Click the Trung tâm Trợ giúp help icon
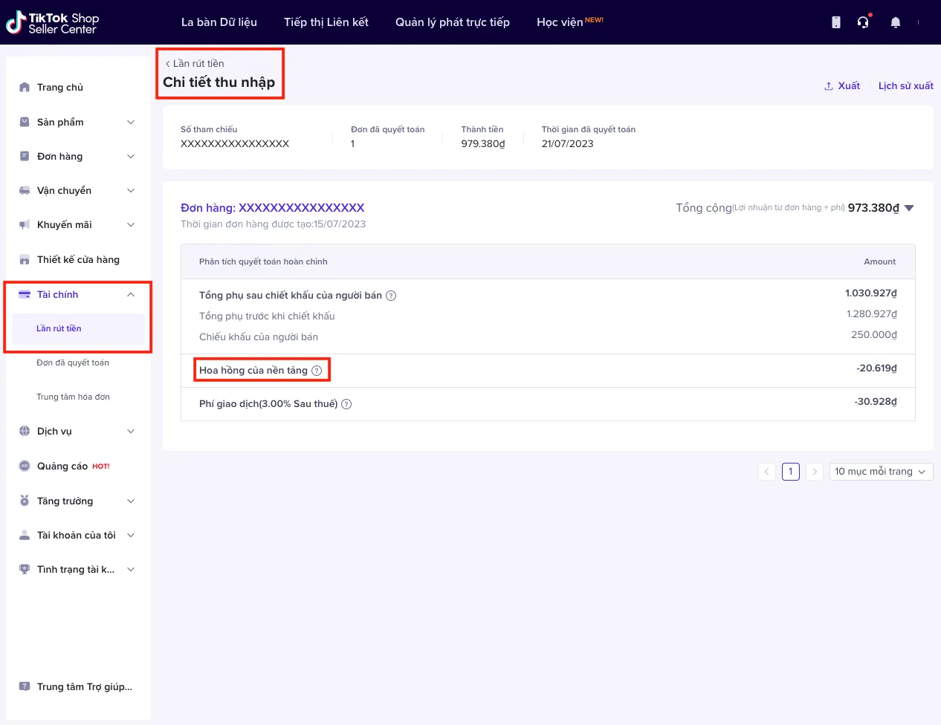The image size is (941, 725). tap(25, 686)
